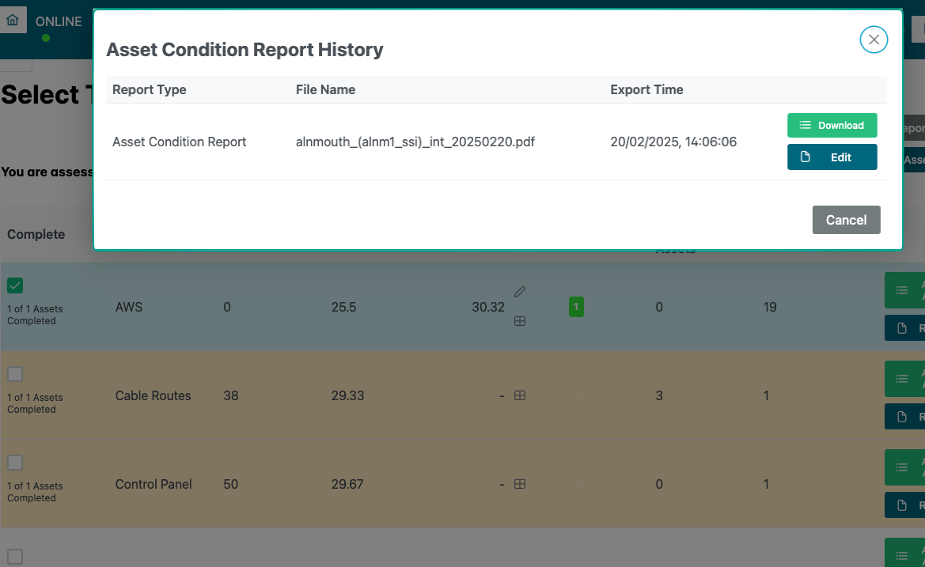
Task: Close the Report History dialog with X
Action: click(x=874, y=40)
